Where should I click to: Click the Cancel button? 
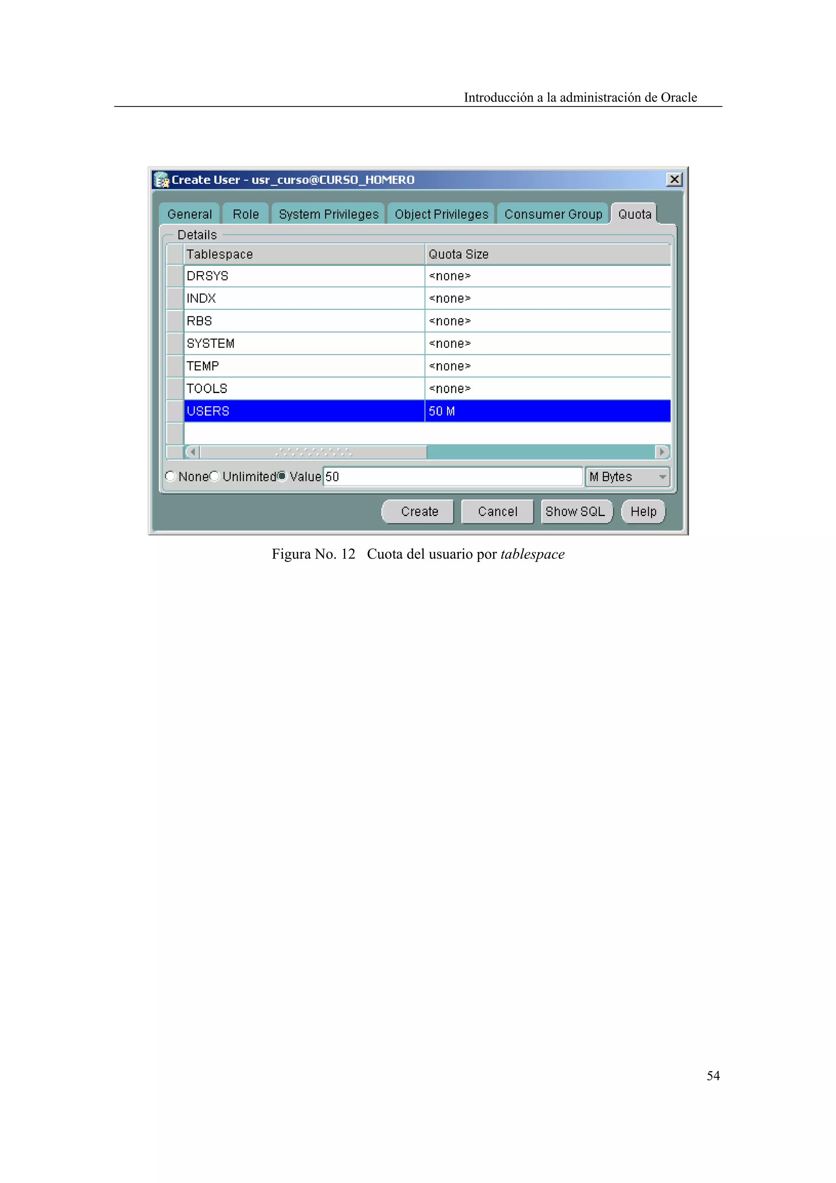pyautogui.click(x=497, y=511)
